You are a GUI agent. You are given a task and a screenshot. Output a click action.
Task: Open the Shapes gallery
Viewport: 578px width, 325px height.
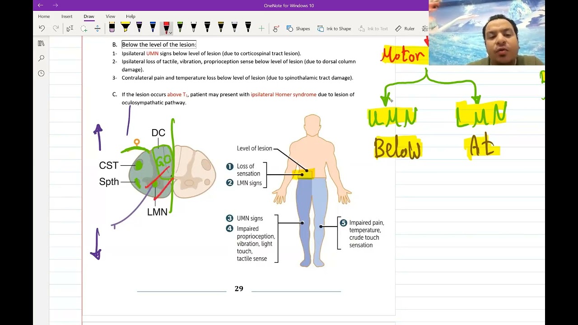298,28
